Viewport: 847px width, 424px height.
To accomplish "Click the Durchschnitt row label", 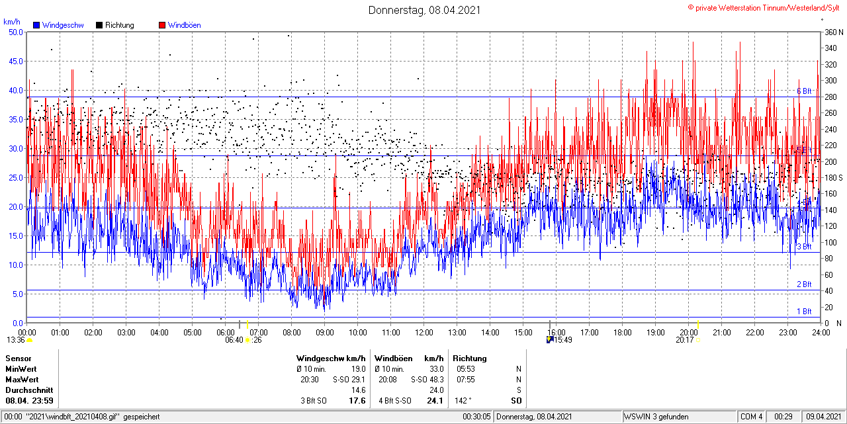I will (x=29, y=390).
